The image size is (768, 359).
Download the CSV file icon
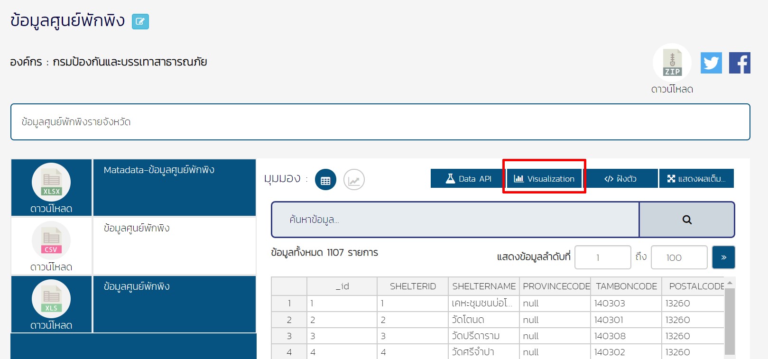tap(51, 240)
